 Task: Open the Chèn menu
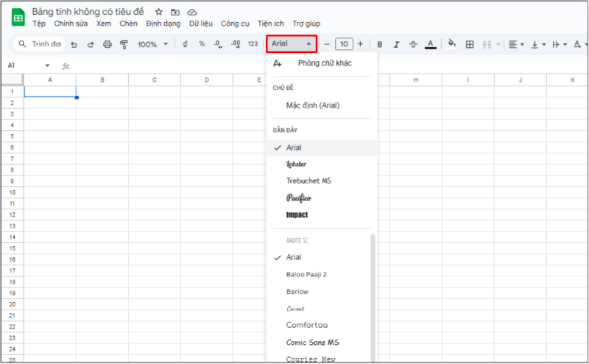tap(128, 24)
